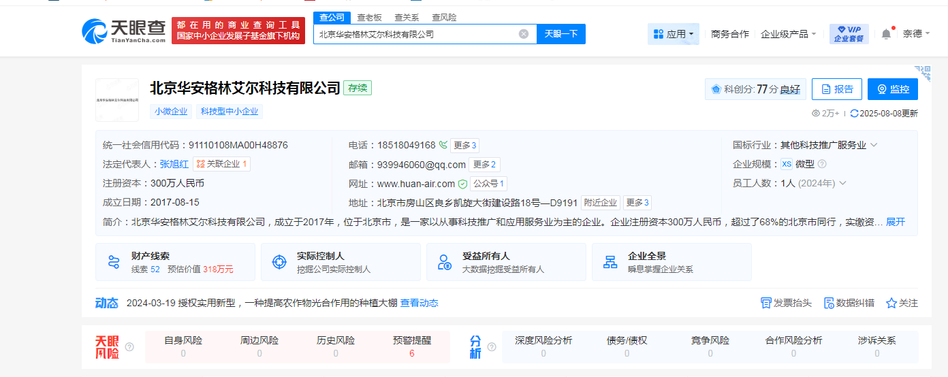Follow the company via 关注 star
The height and width of the screenshot is (377, 948).
[902, 303]
